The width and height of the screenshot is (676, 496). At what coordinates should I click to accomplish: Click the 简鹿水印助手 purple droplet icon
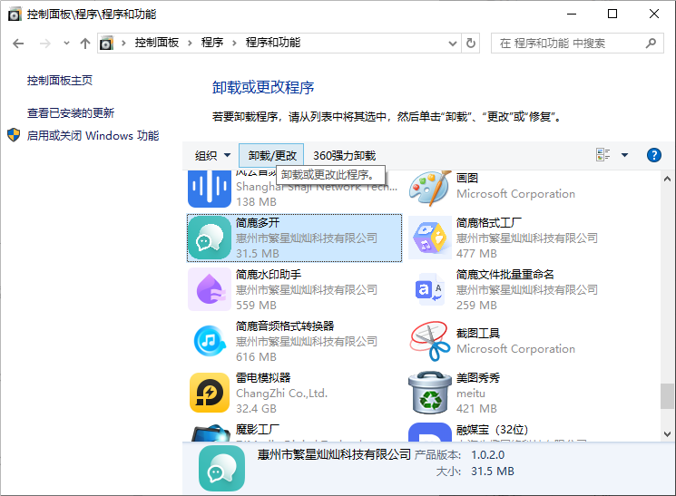[x=210, y=289]
